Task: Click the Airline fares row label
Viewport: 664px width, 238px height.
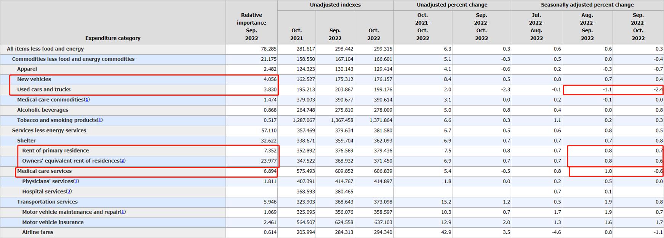Action: pos(38,232)
